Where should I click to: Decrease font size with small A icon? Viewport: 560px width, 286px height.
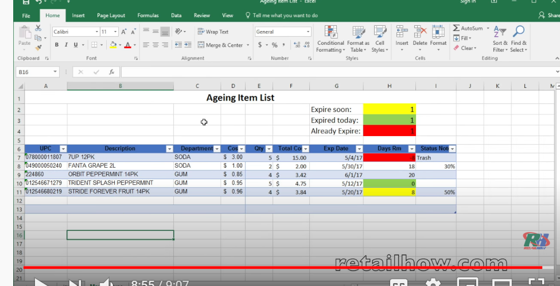point(133,32)
